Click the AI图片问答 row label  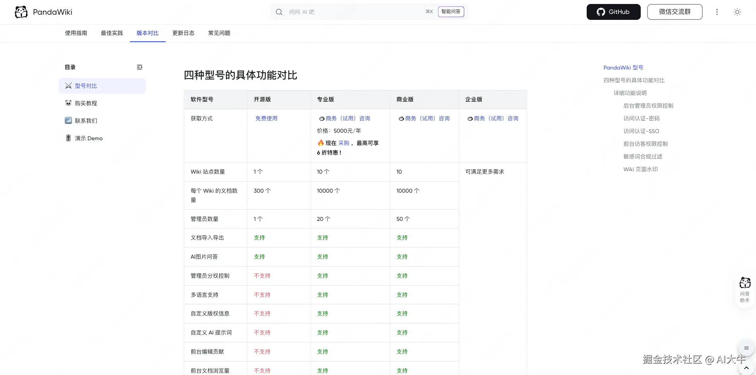pos(204,257)
